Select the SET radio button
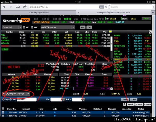This screenshot has width=156, height=122. tap(24, 28)
